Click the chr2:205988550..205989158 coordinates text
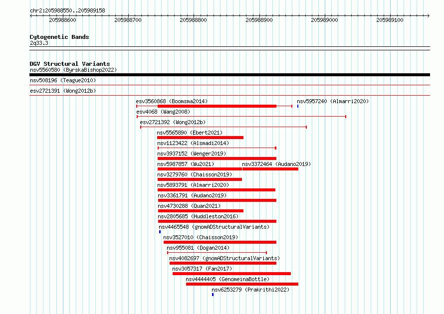This screenshot has width=444, height=314. click(67, 10)
